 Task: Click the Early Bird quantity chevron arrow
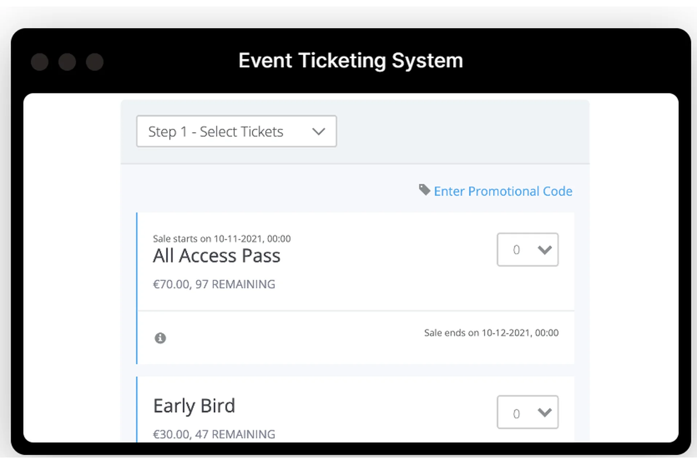[545, 413]
